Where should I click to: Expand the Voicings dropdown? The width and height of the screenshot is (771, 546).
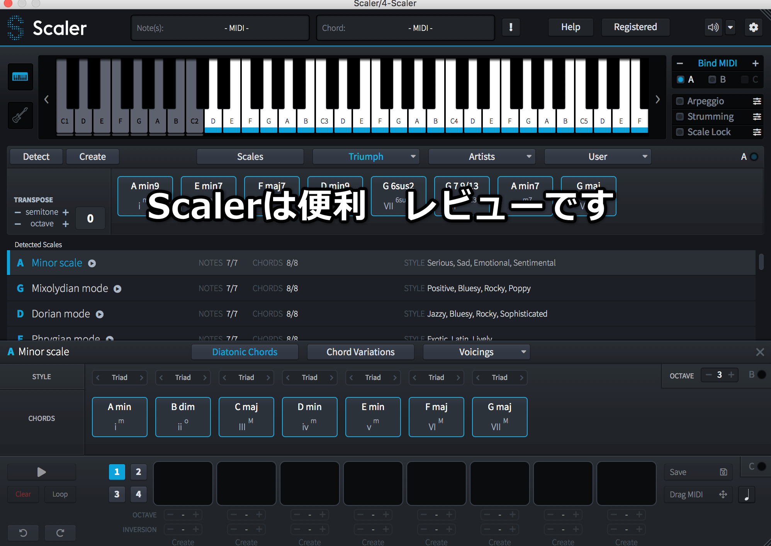tap(476, 352)
